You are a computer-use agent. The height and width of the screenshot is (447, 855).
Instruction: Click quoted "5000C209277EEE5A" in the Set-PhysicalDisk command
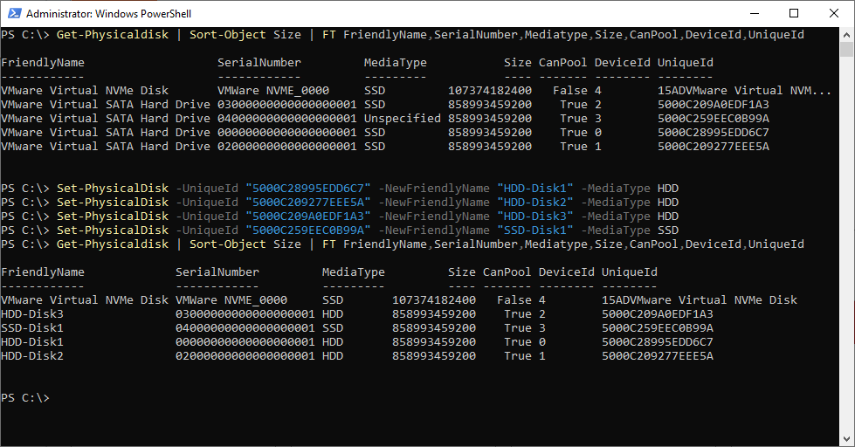pyautogui.click(x=308, y=203)
